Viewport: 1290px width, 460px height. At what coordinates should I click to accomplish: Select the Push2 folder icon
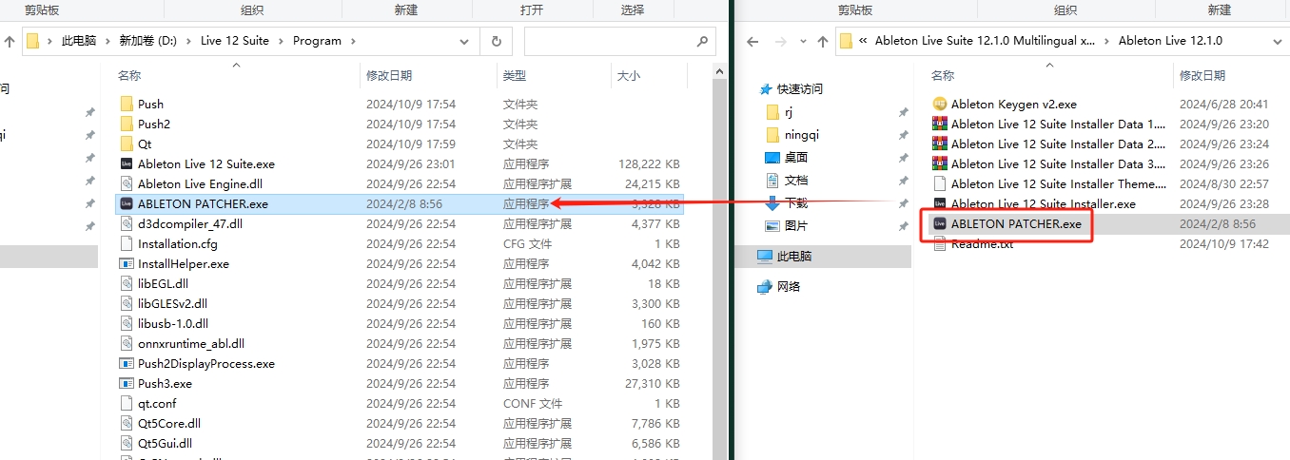[127, 124]
